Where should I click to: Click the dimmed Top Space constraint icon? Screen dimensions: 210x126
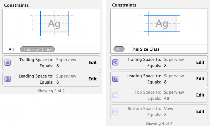(115, 95)
